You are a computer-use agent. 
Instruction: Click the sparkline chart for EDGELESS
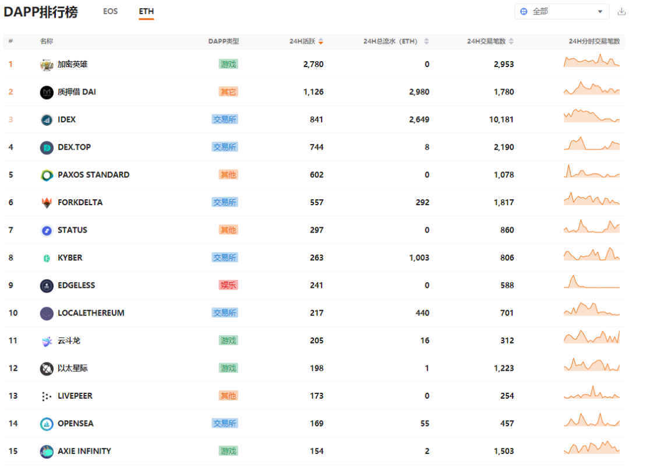point(592,281)
